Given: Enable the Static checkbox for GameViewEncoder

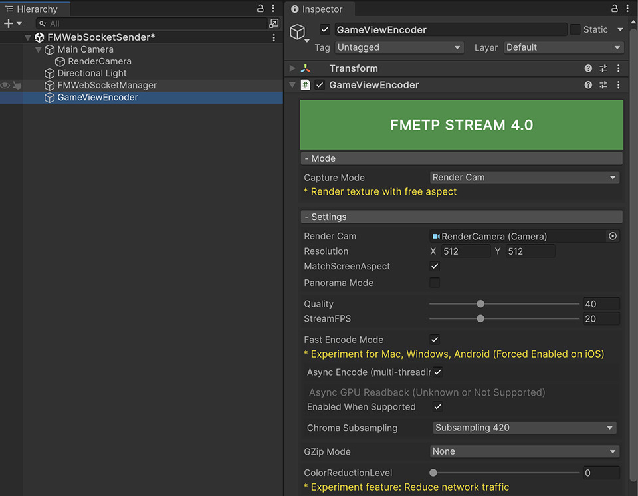Looking at the screenshot, I should point(574,29).
